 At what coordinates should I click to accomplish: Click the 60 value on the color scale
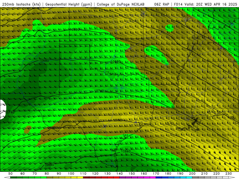coord(22,174)
